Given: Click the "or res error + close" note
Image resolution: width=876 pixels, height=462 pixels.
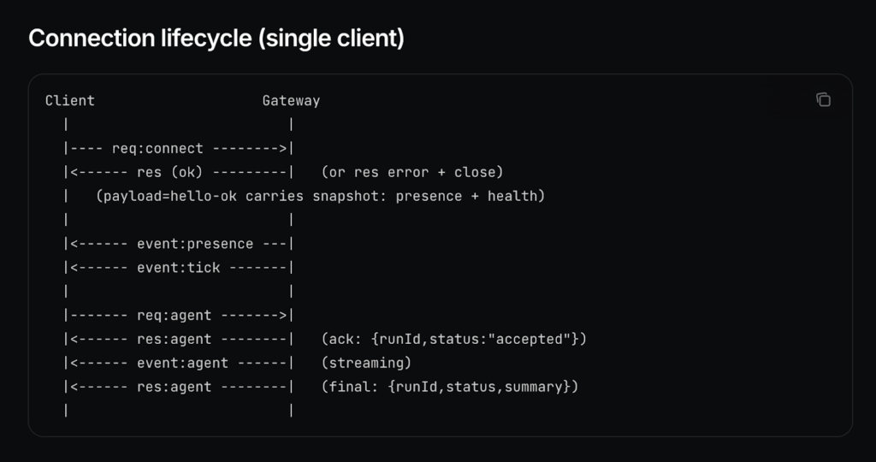Looking at the screenshot, I should [411, 172].
